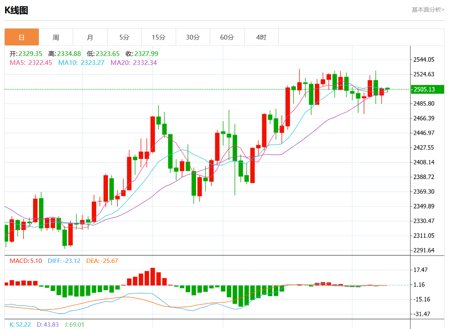Click the K线图 heading
Image resolution: width=461 pixels, height=329 pixels.
point(16,10)
